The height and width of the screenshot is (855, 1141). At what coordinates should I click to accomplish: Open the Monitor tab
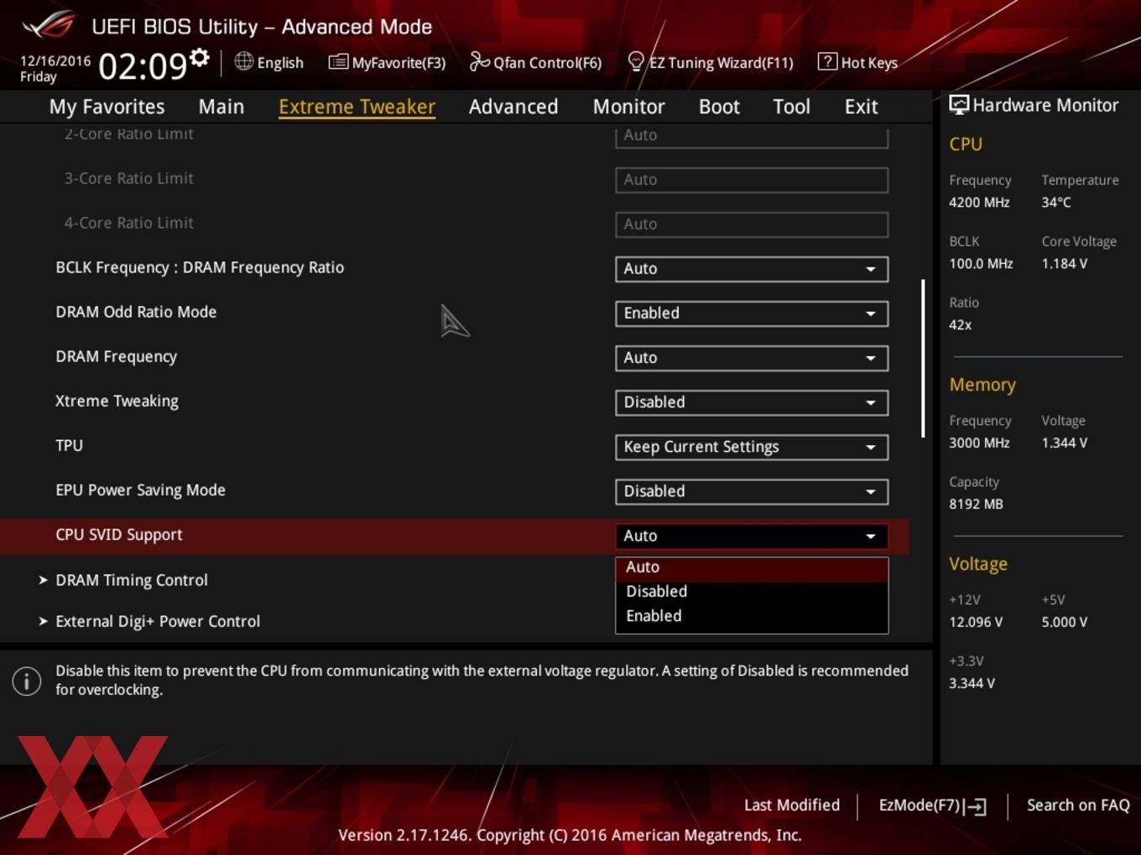628,106
